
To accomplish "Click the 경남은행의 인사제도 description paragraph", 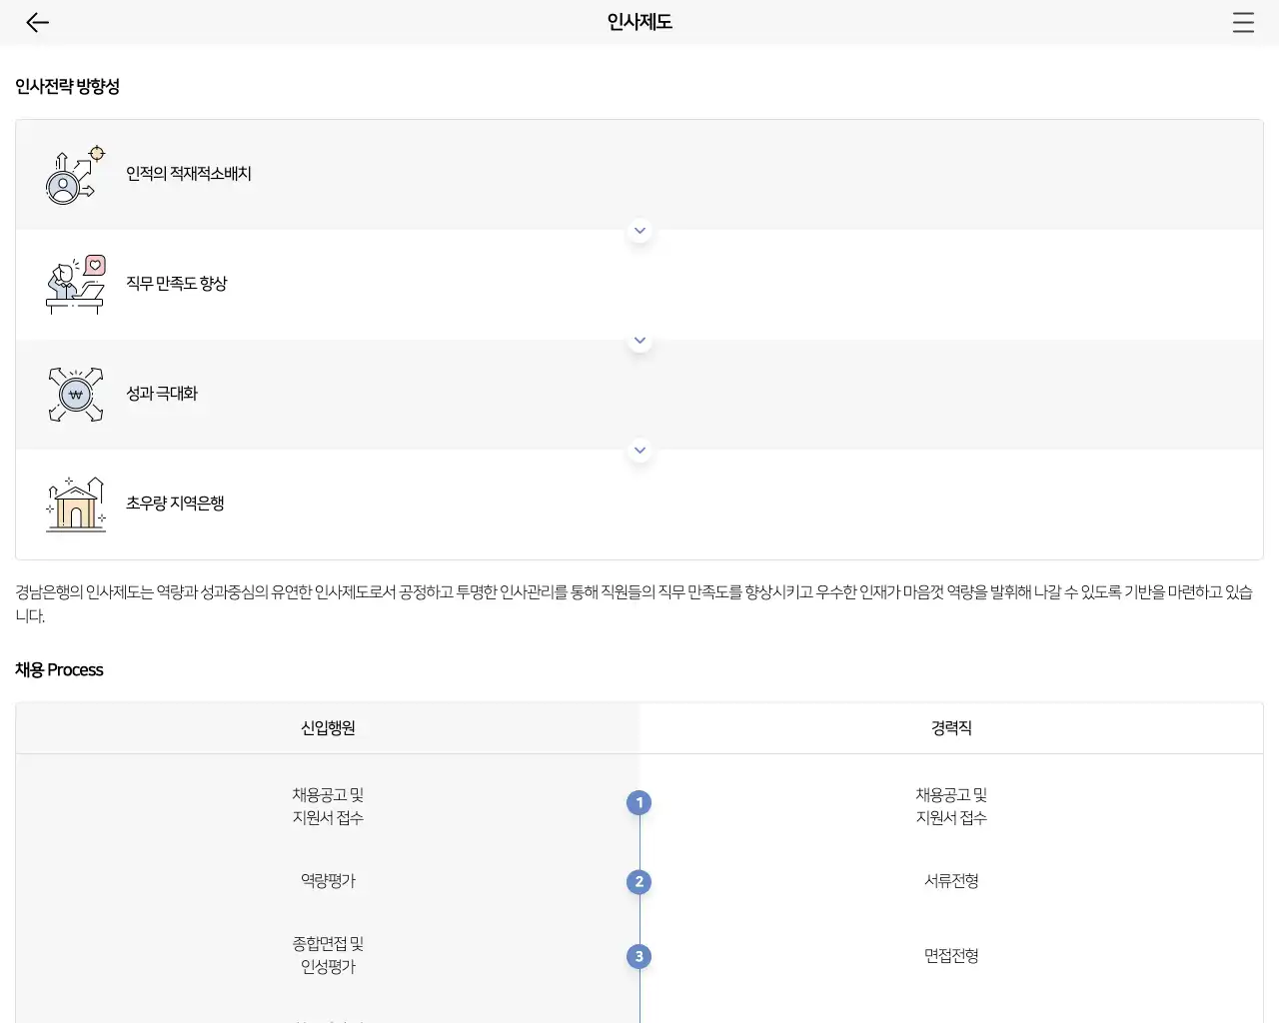I will coord(635,604).
